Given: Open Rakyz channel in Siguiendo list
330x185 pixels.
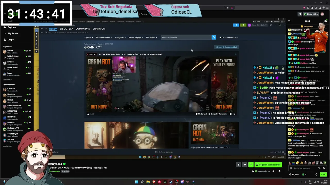Looking at the screenshot, I should click(17, 52).
